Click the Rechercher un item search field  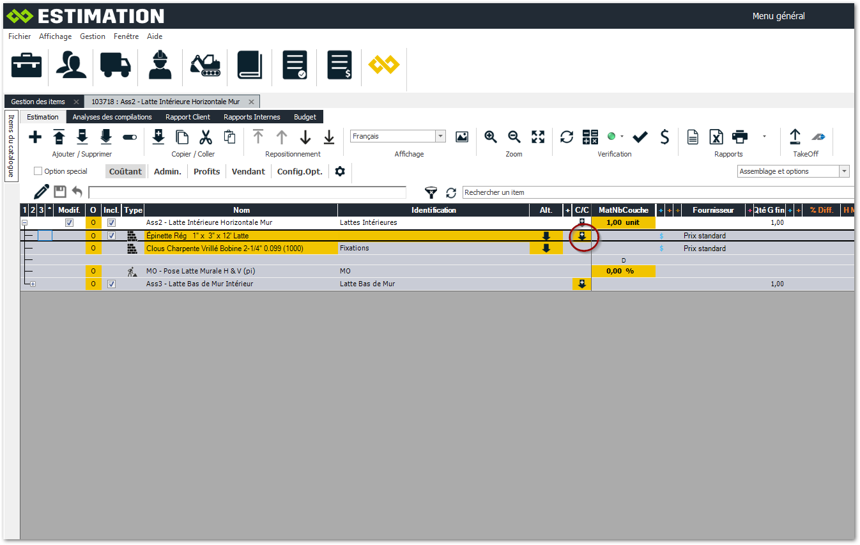click(658, 192)
